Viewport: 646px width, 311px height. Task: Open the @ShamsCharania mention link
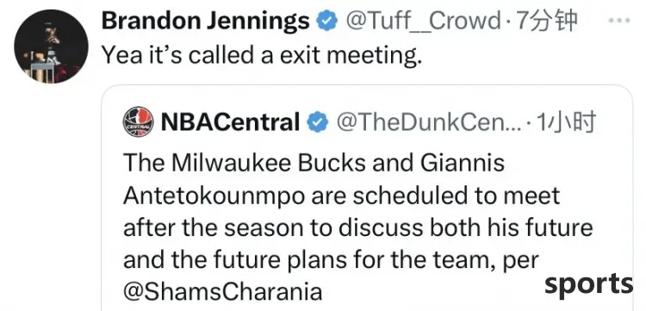coord(222,292)
